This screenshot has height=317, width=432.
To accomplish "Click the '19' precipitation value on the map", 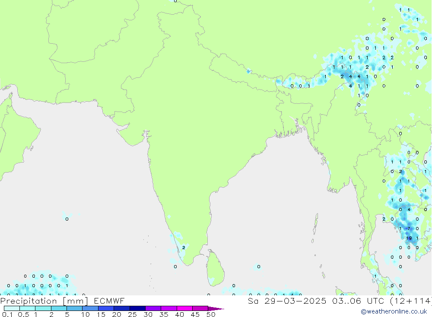I will (409, 238).
